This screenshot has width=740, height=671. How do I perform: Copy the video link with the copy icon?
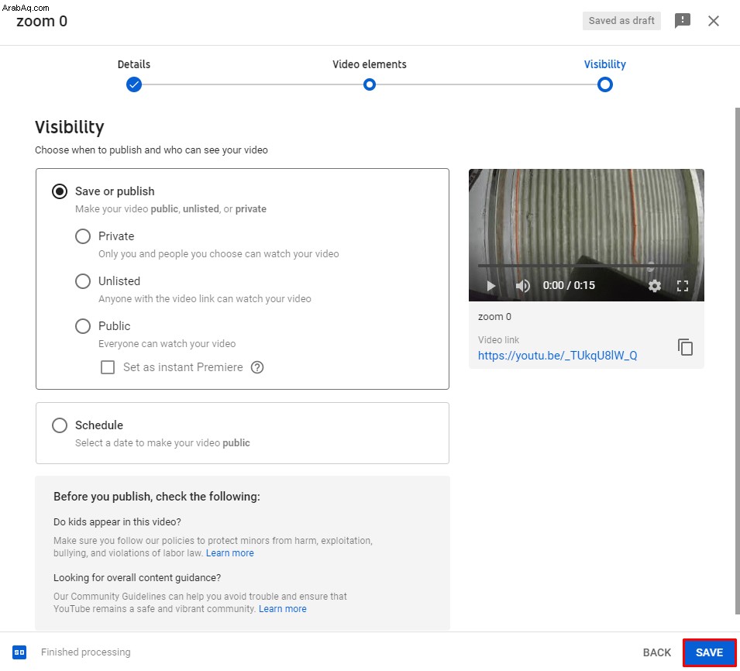[685, 347]
